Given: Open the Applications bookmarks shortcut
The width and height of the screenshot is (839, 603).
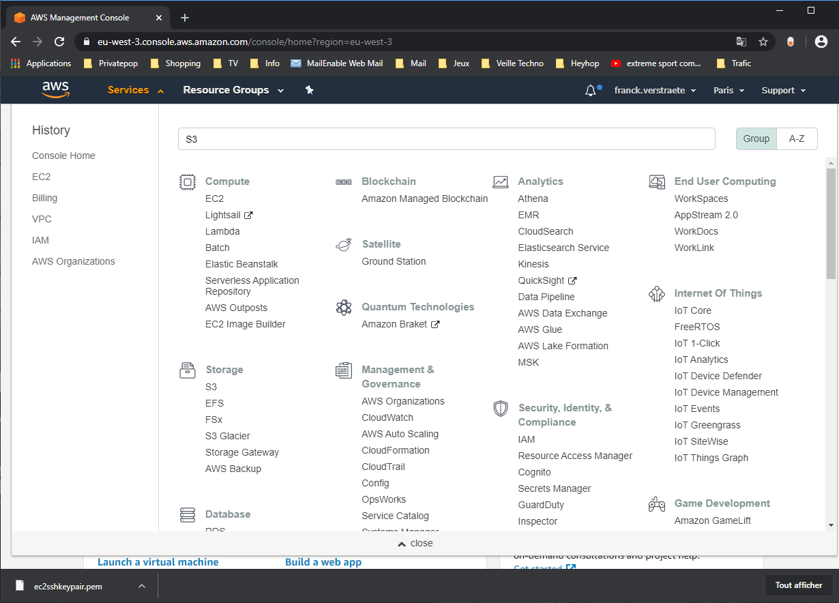Looking at the screenshot, I should click(41, 63).
